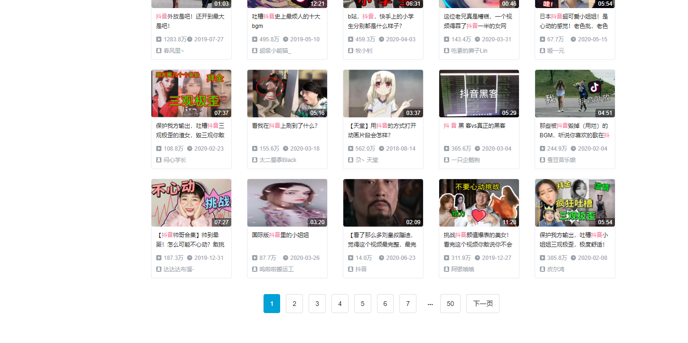Screen dimensions: 688x343
Task: Go to the next page with 下一页
Action: [x=482, y=304]
